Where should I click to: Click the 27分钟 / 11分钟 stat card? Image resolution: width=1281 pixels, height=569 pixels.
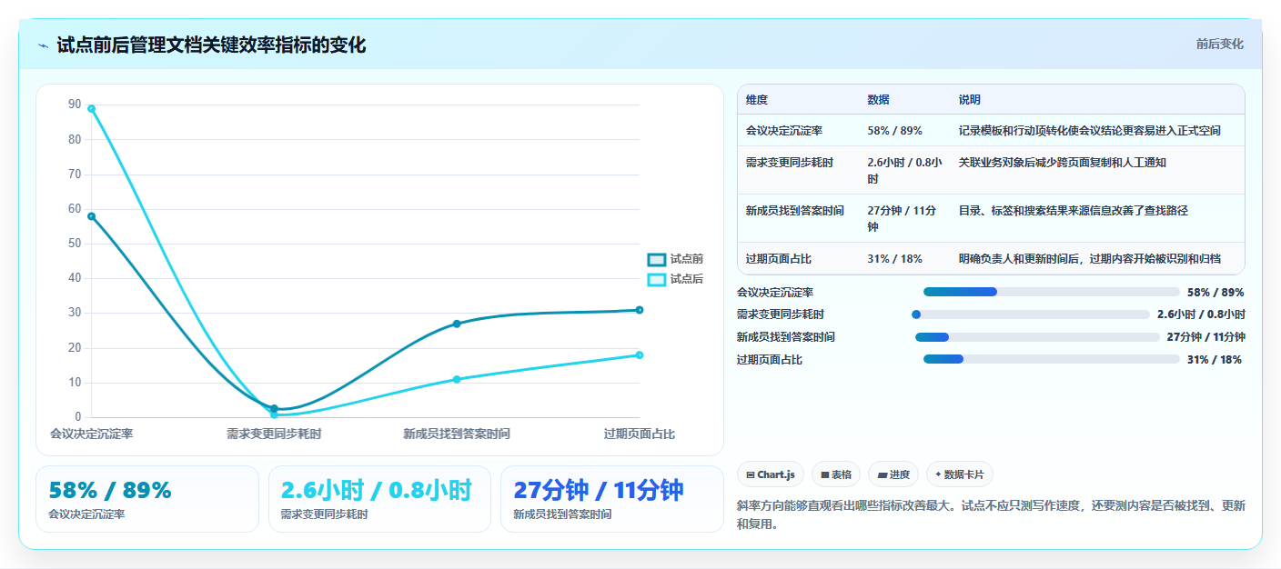[612, 499]
